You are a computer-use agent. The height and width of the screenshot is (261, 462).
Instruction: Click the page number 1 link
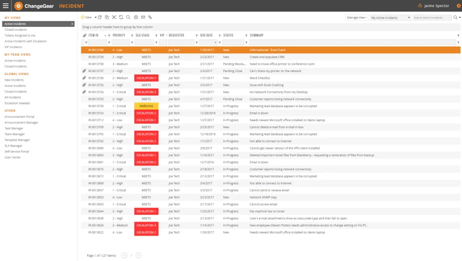[131, 255]
